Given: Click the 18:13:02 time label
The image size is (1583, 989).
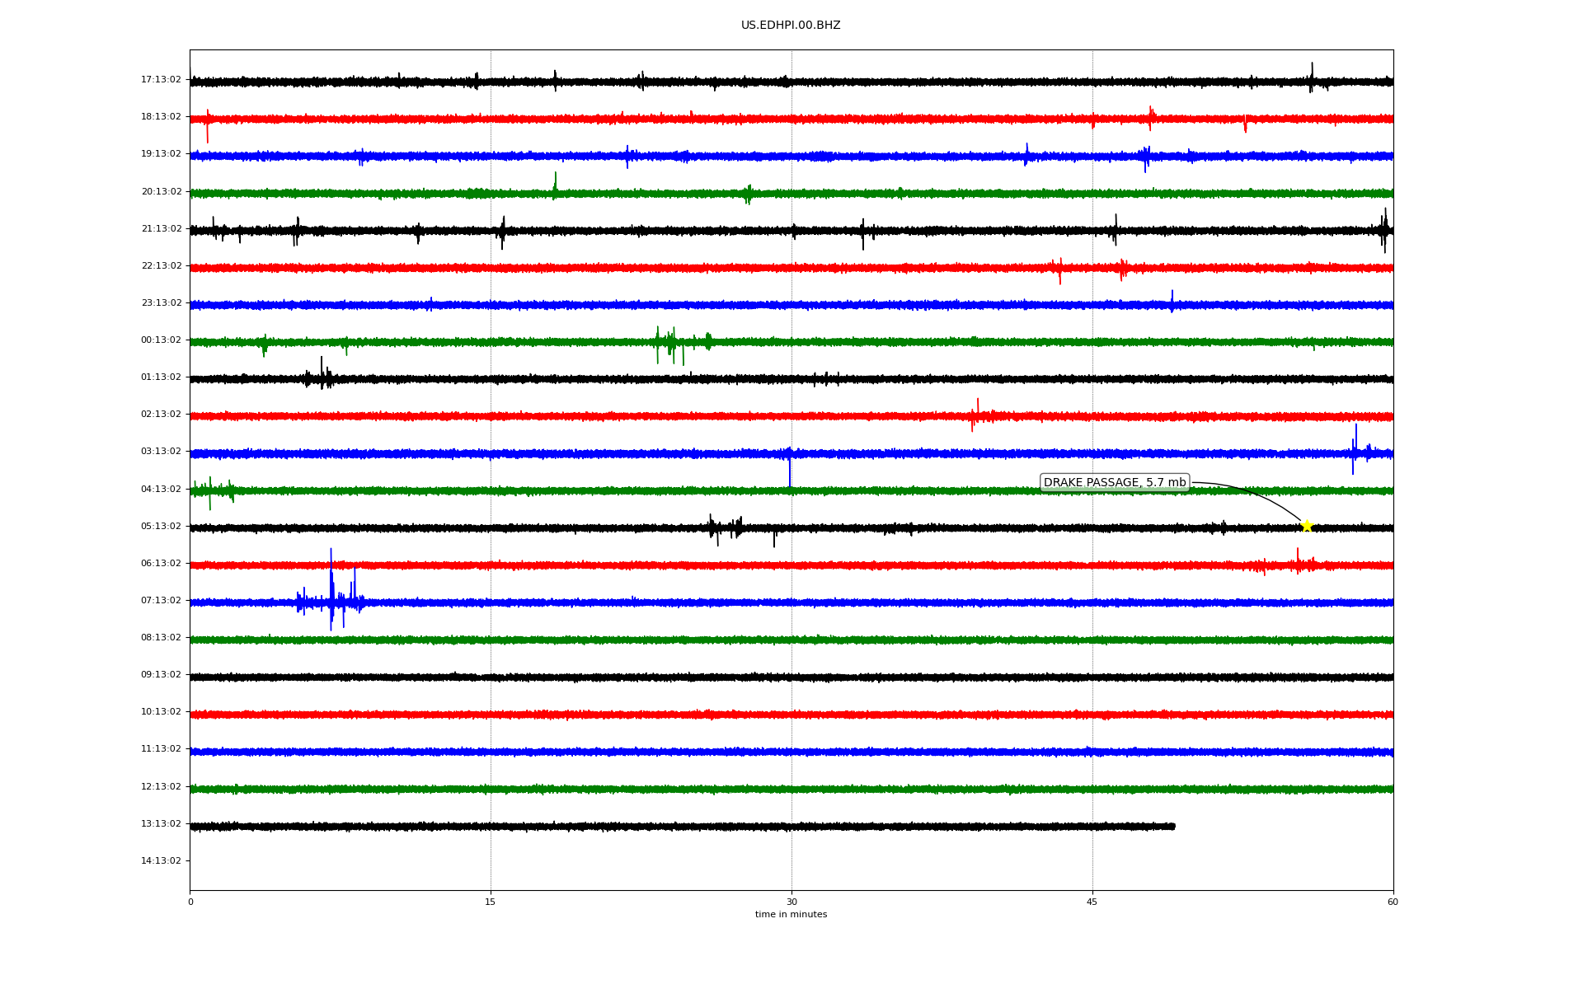Looking at the screenshot, I should (161, 117).
